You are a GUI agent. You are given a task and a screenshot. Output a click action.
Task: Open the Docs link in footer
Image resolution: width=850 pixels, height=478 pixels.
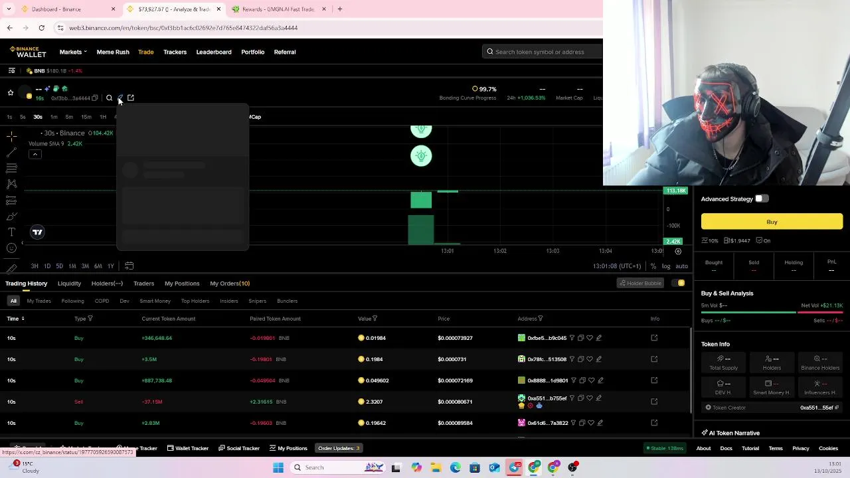pyautogui.click(x=726, y=448)
